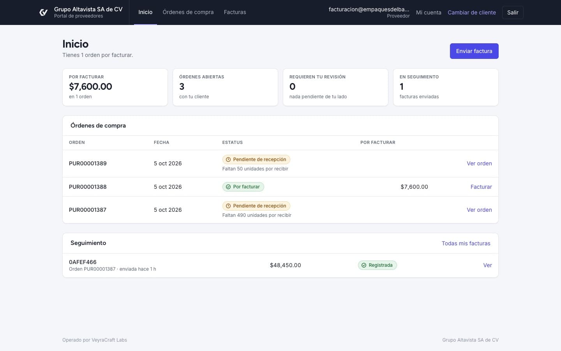Click clock icon in PUR00001389 status badge
561x351 pixels.
pos(228,160)
